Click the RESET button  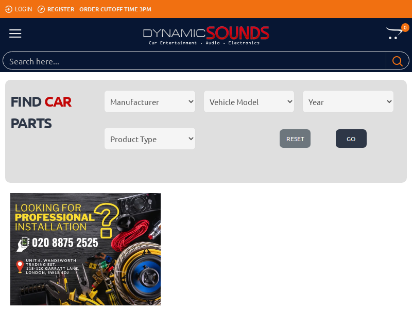[x=295, y=139]
